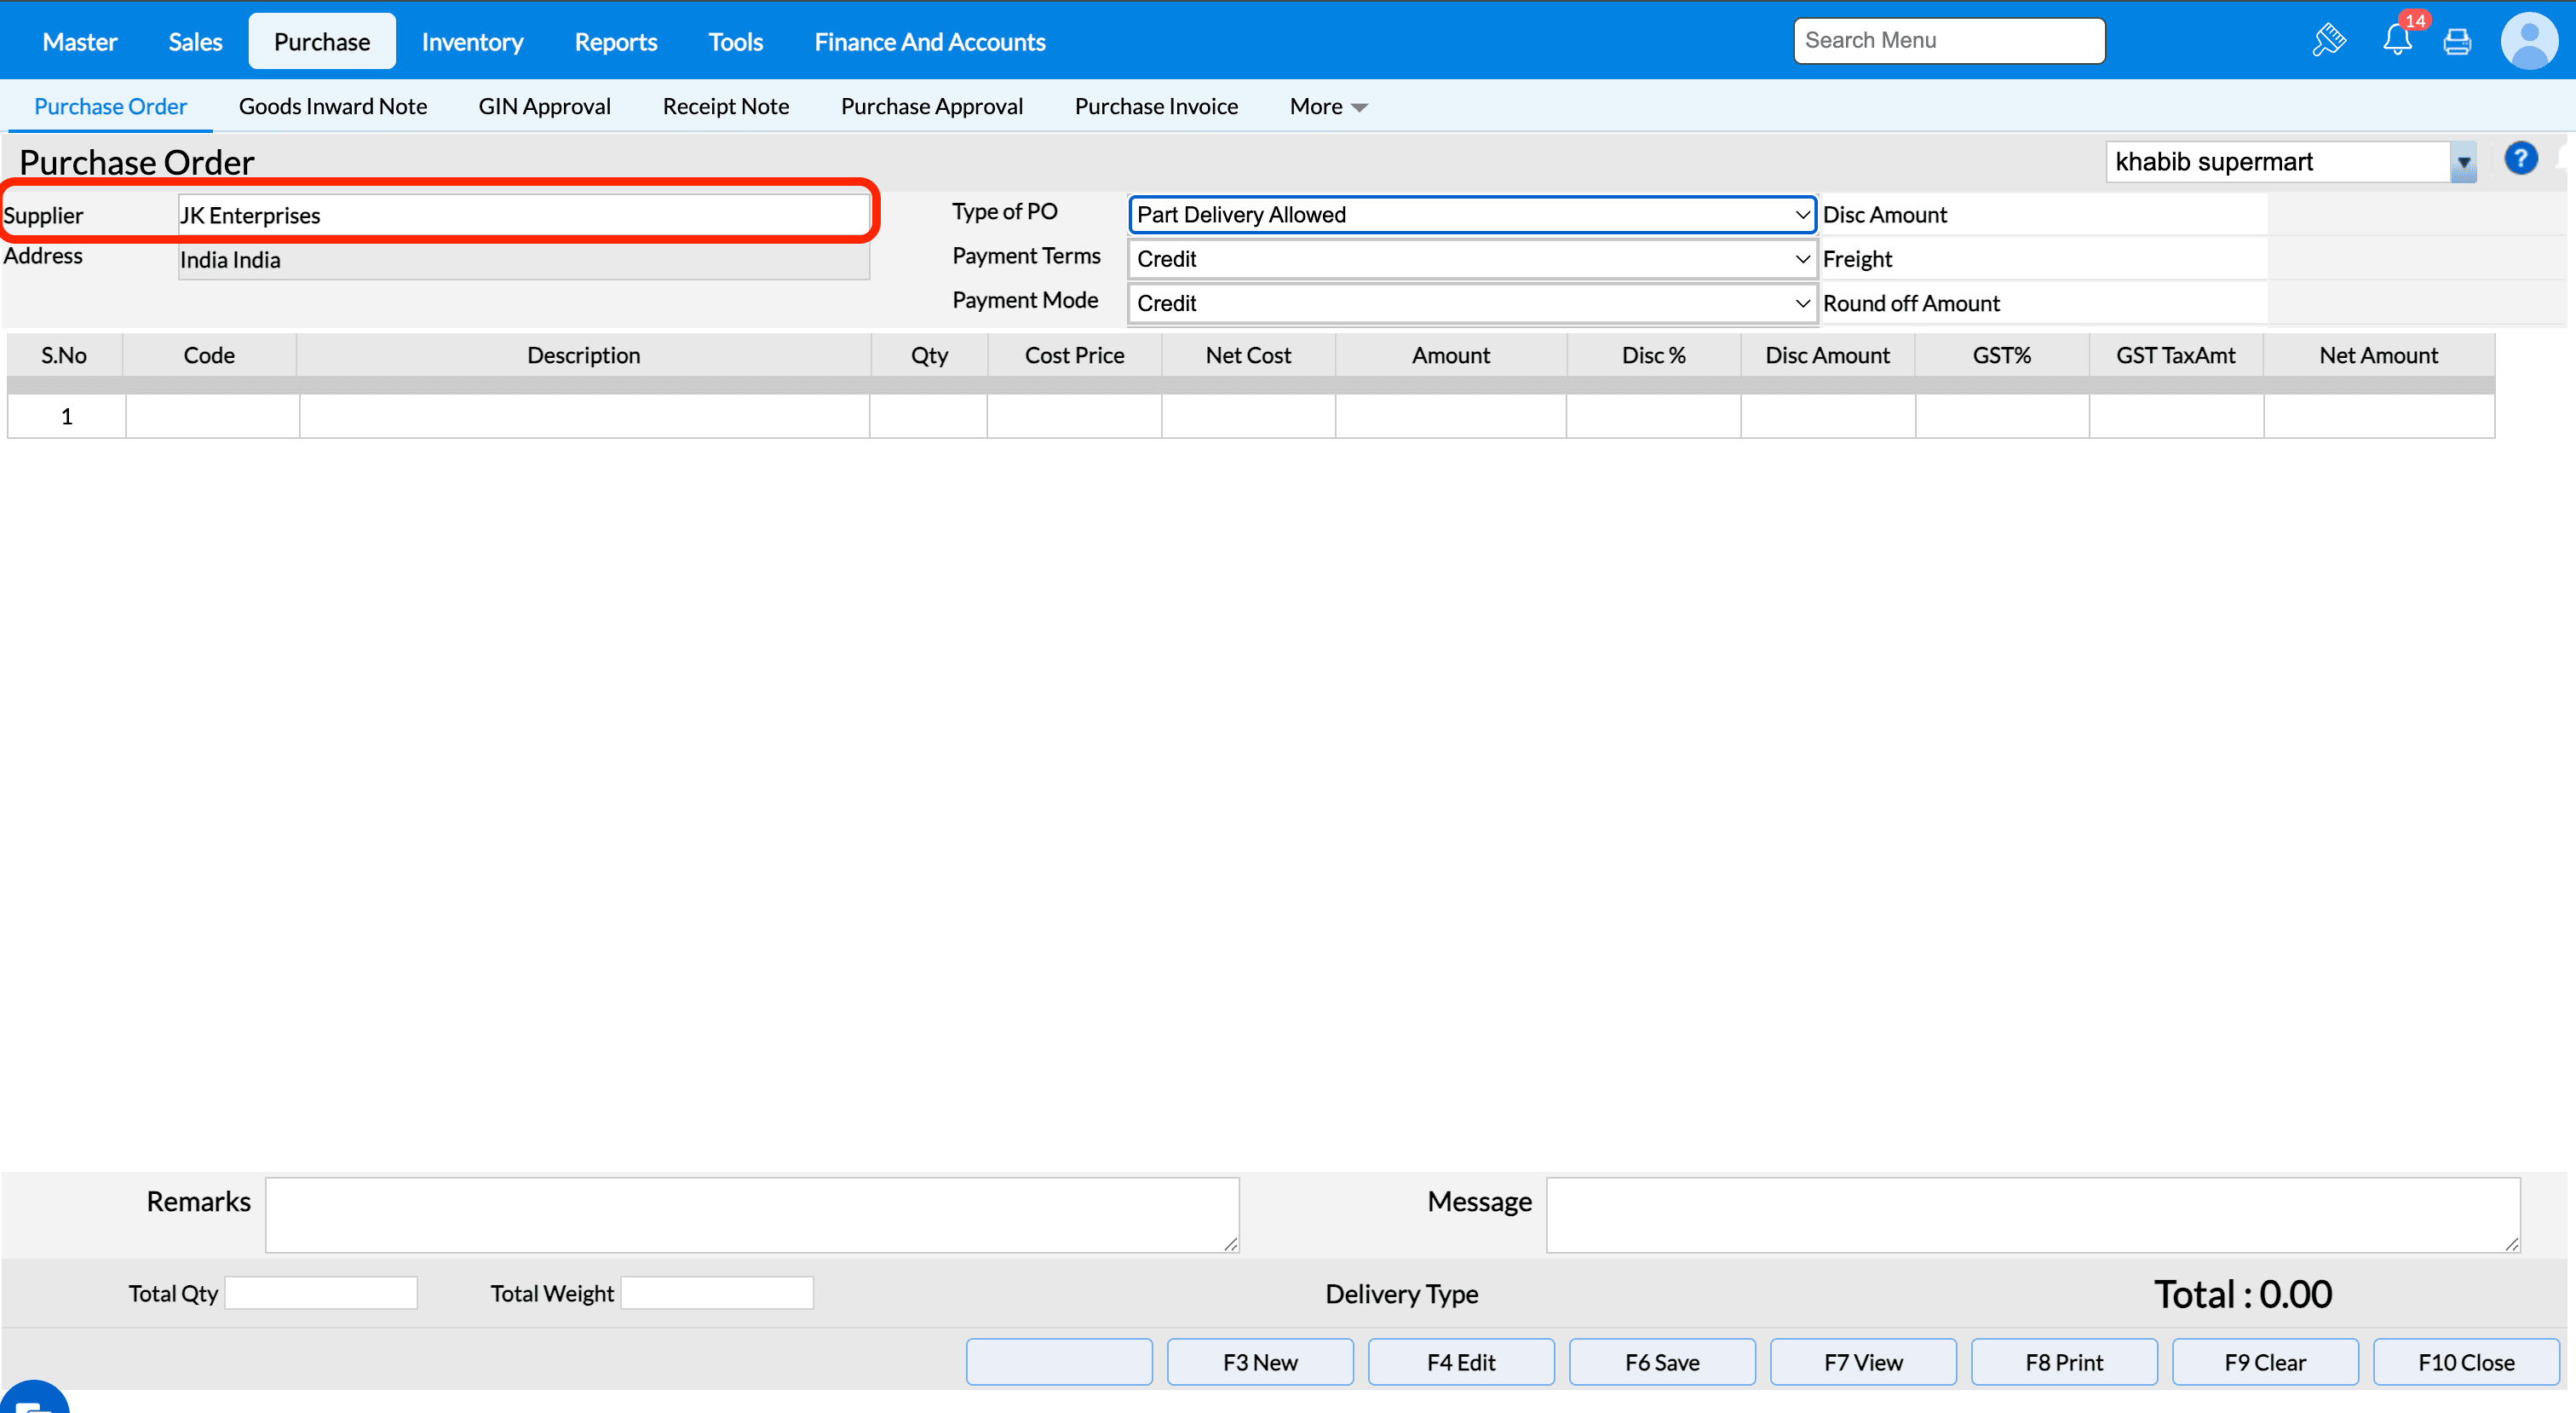Click the F9 Clear button
This screenshot has height=1413, width=2576.
click(2264, 1362)
